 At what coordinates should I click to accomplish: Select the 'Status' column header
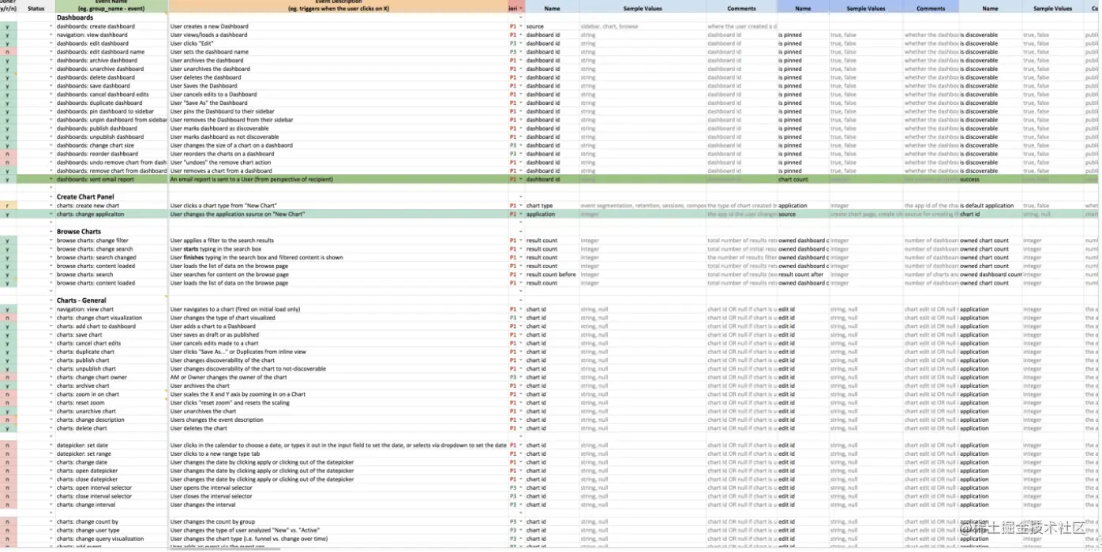[x=36, y=8]
